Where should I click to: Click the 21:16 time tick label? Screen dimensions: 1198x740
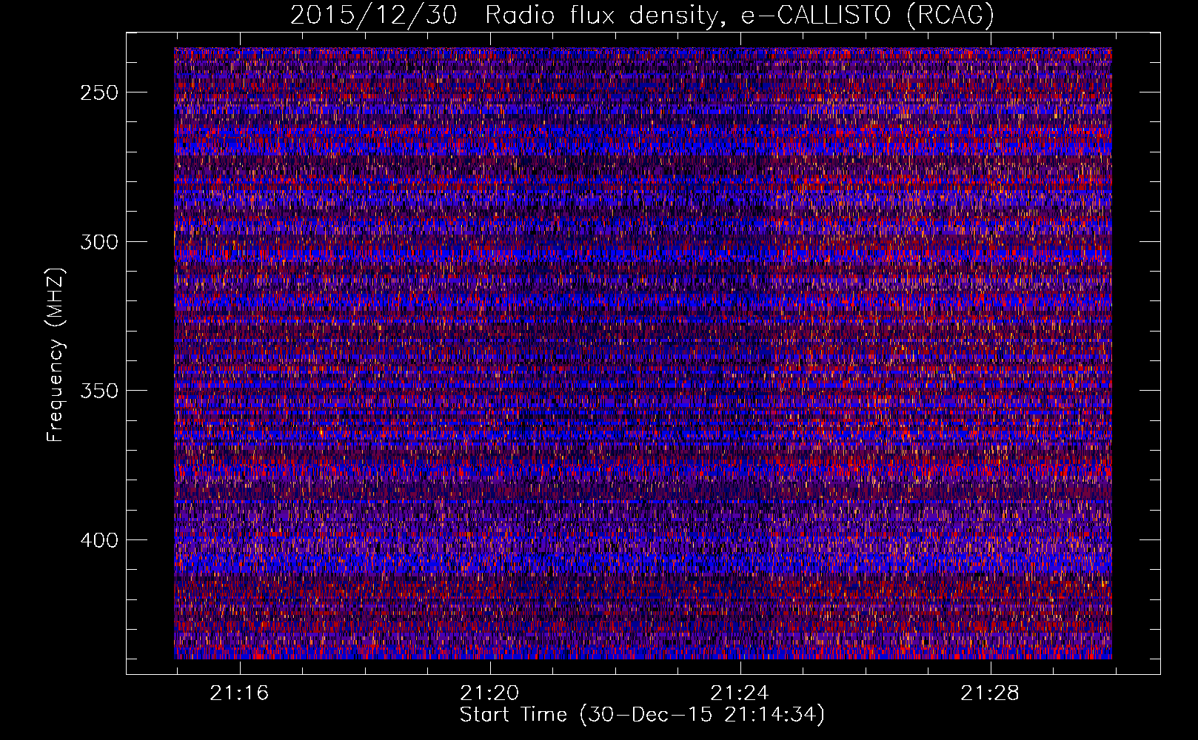click(x=239, y=693)
